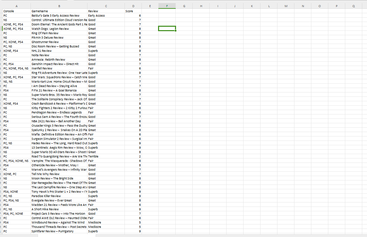Select 13 Sentinels: Aegis Rim Review cell
Image resolution: width=367 pixels, height=237 pixels.
point(59,148)
